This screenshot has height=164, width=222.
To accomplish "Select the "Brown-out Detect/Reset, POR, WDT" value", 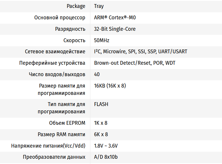I will coord(135,63).
